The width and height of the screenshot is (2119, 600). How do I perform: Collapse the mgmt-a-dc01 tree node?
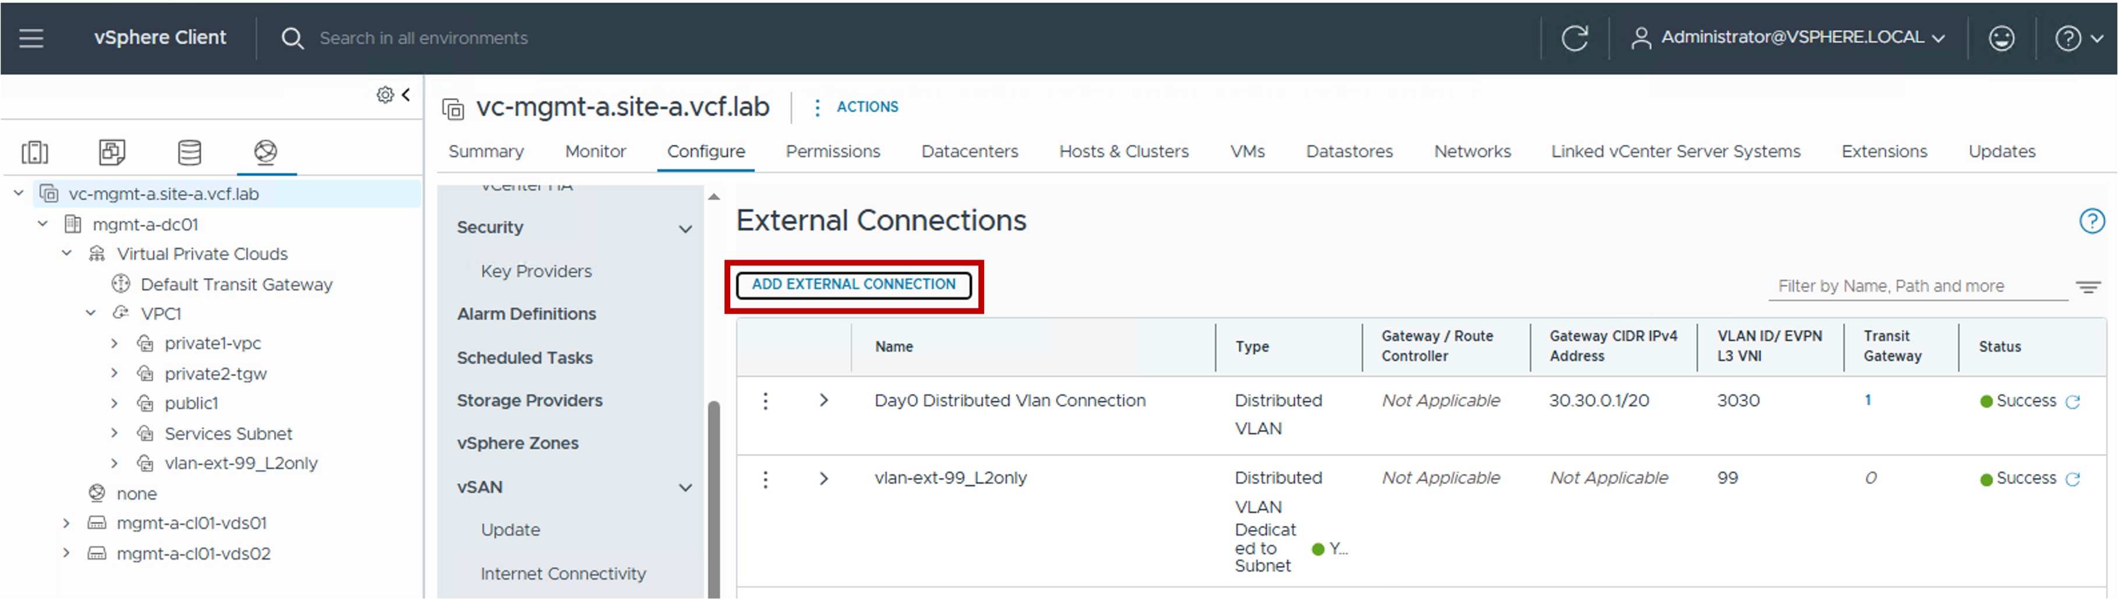(x=43, y=225)
